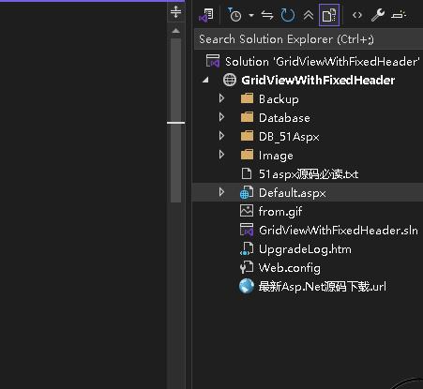The height and width of the screenshot is (389, 423).
Task: Click the editor split-window handle icon
Action: coord(176,12)
